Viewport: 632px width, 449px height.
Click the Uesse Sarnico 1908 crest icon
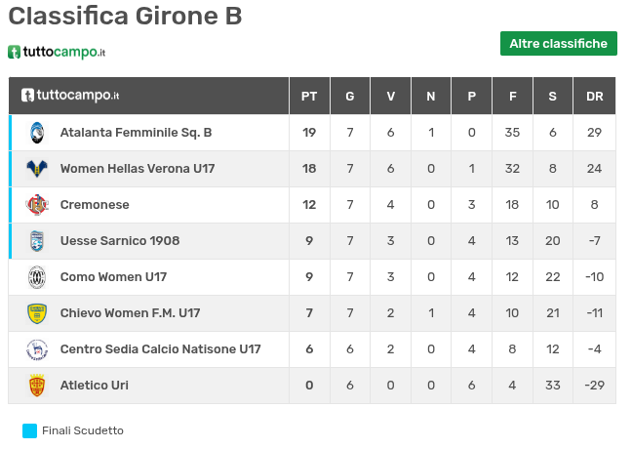[37, 241]
